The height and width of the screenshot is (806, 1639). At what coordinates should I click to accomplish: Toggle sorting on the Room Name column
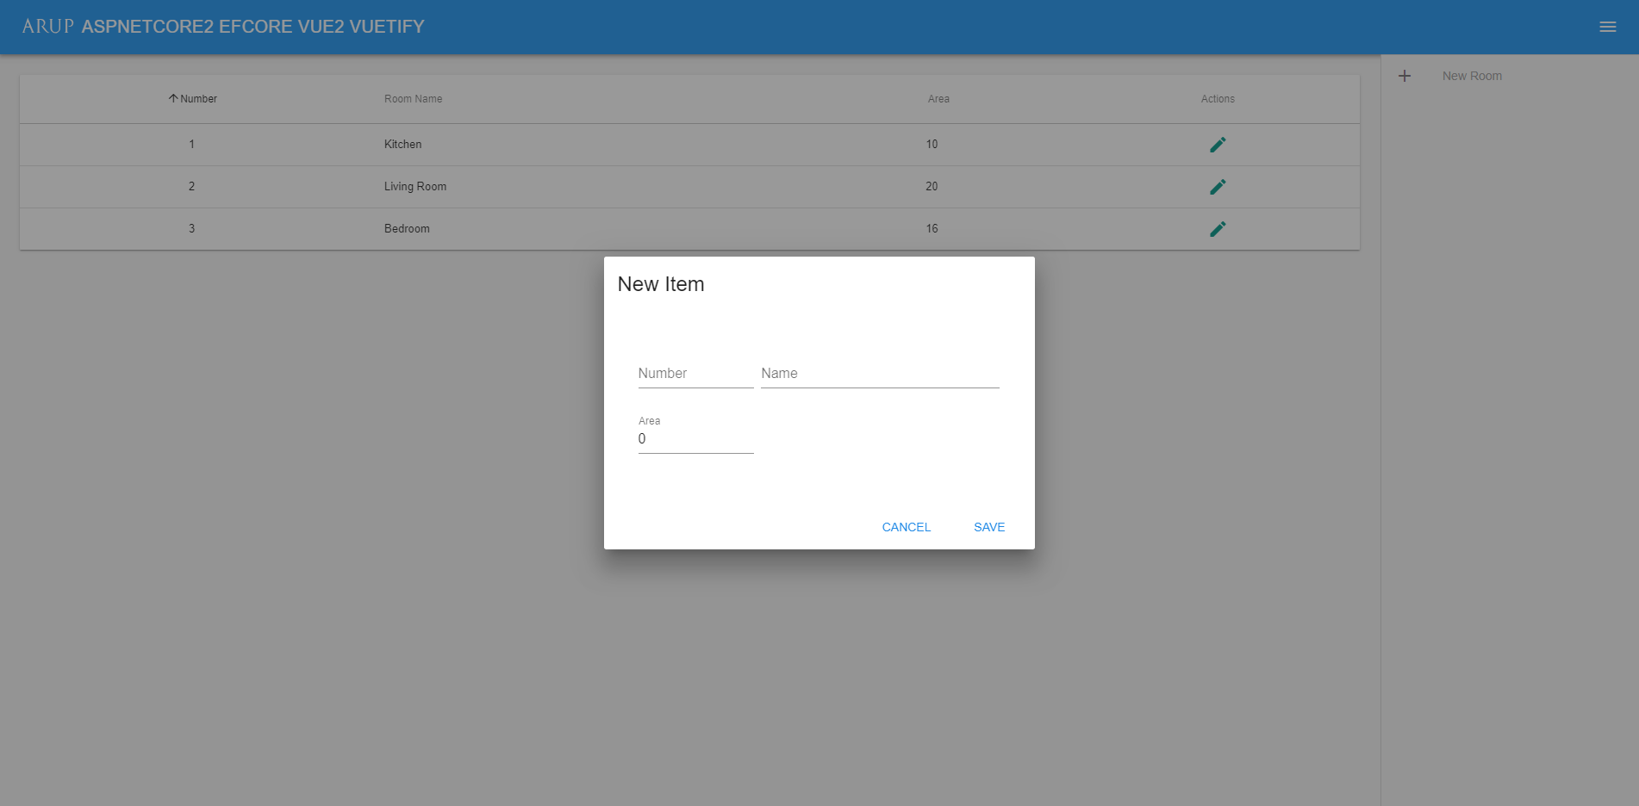point(413,98)
